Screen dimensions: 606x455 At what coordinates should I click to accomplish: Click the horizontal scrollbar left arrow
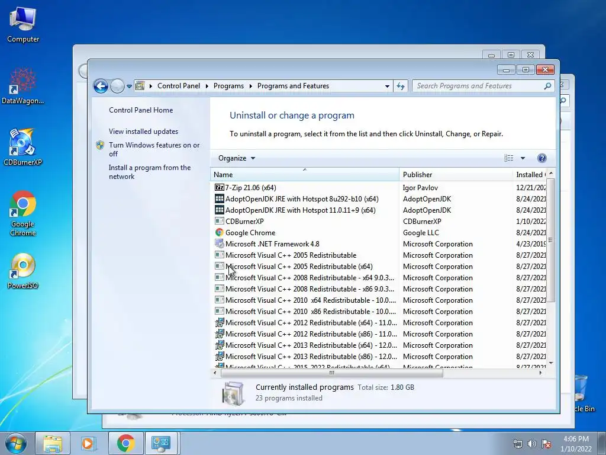pyautogui.click(x=215, y=373)
